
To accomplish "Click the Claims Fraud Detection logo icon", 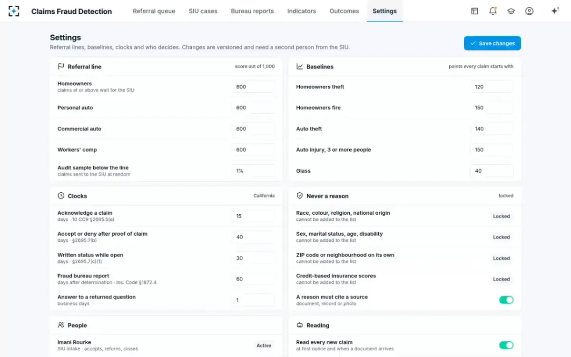I will click(x=14, y=11).
